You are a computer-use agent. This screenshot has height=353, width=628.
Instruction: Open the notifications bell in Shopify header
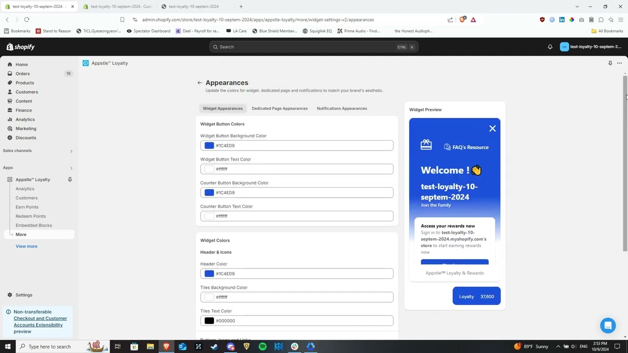click(x=550, y=47)
